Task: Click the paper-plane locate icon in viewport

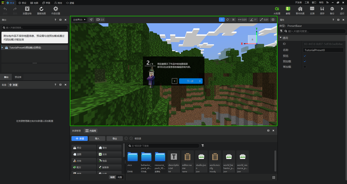Action: point(91,20)
